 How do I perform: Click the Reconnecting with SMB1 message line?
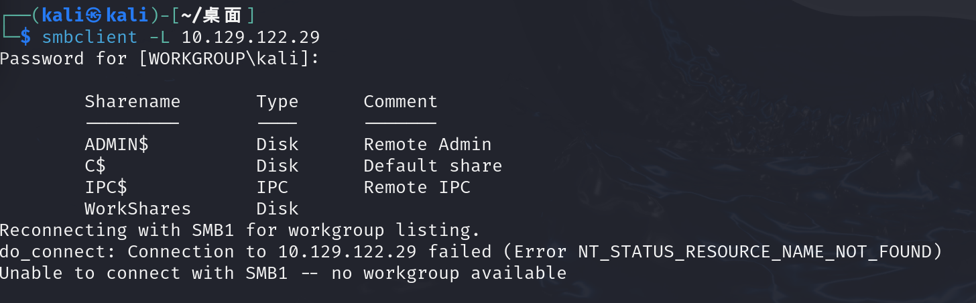[x=240, y=230]
